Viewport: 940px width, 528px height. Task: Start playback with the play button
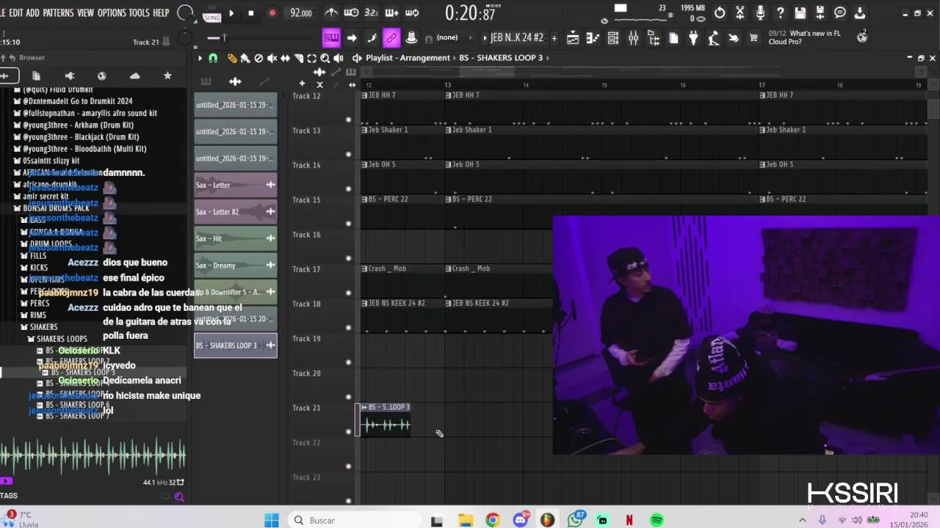coord(231,13)
